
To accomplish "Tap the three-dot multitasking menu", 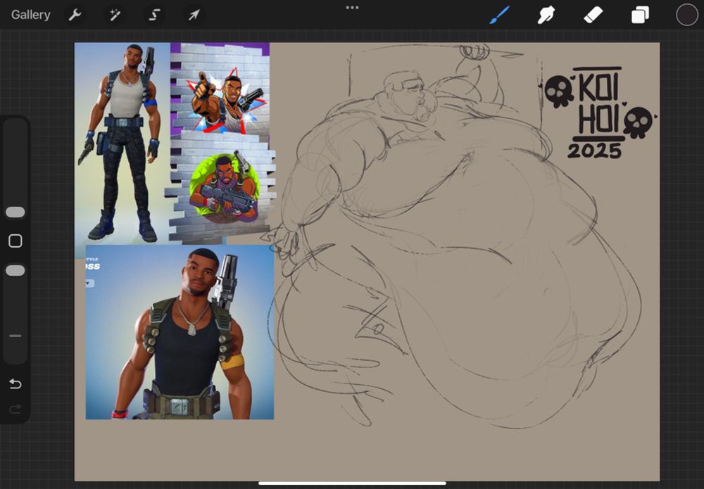I will (352, 8).
